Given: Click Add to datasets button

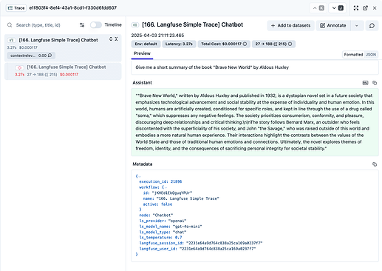Looking at the screenshot, I should (290, 25).
